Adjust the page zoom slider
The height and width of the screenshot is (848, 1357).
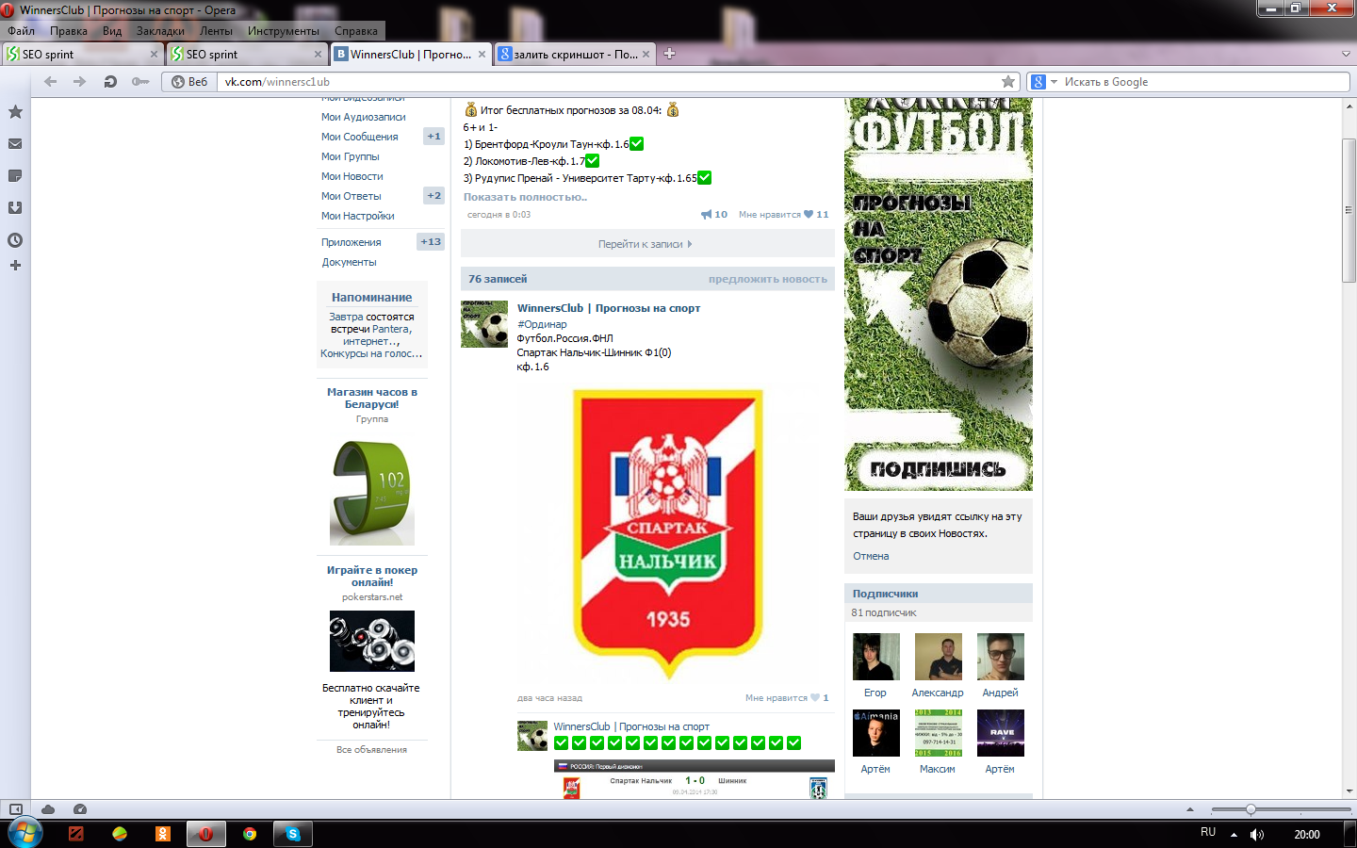click(x=1251, y=809)
